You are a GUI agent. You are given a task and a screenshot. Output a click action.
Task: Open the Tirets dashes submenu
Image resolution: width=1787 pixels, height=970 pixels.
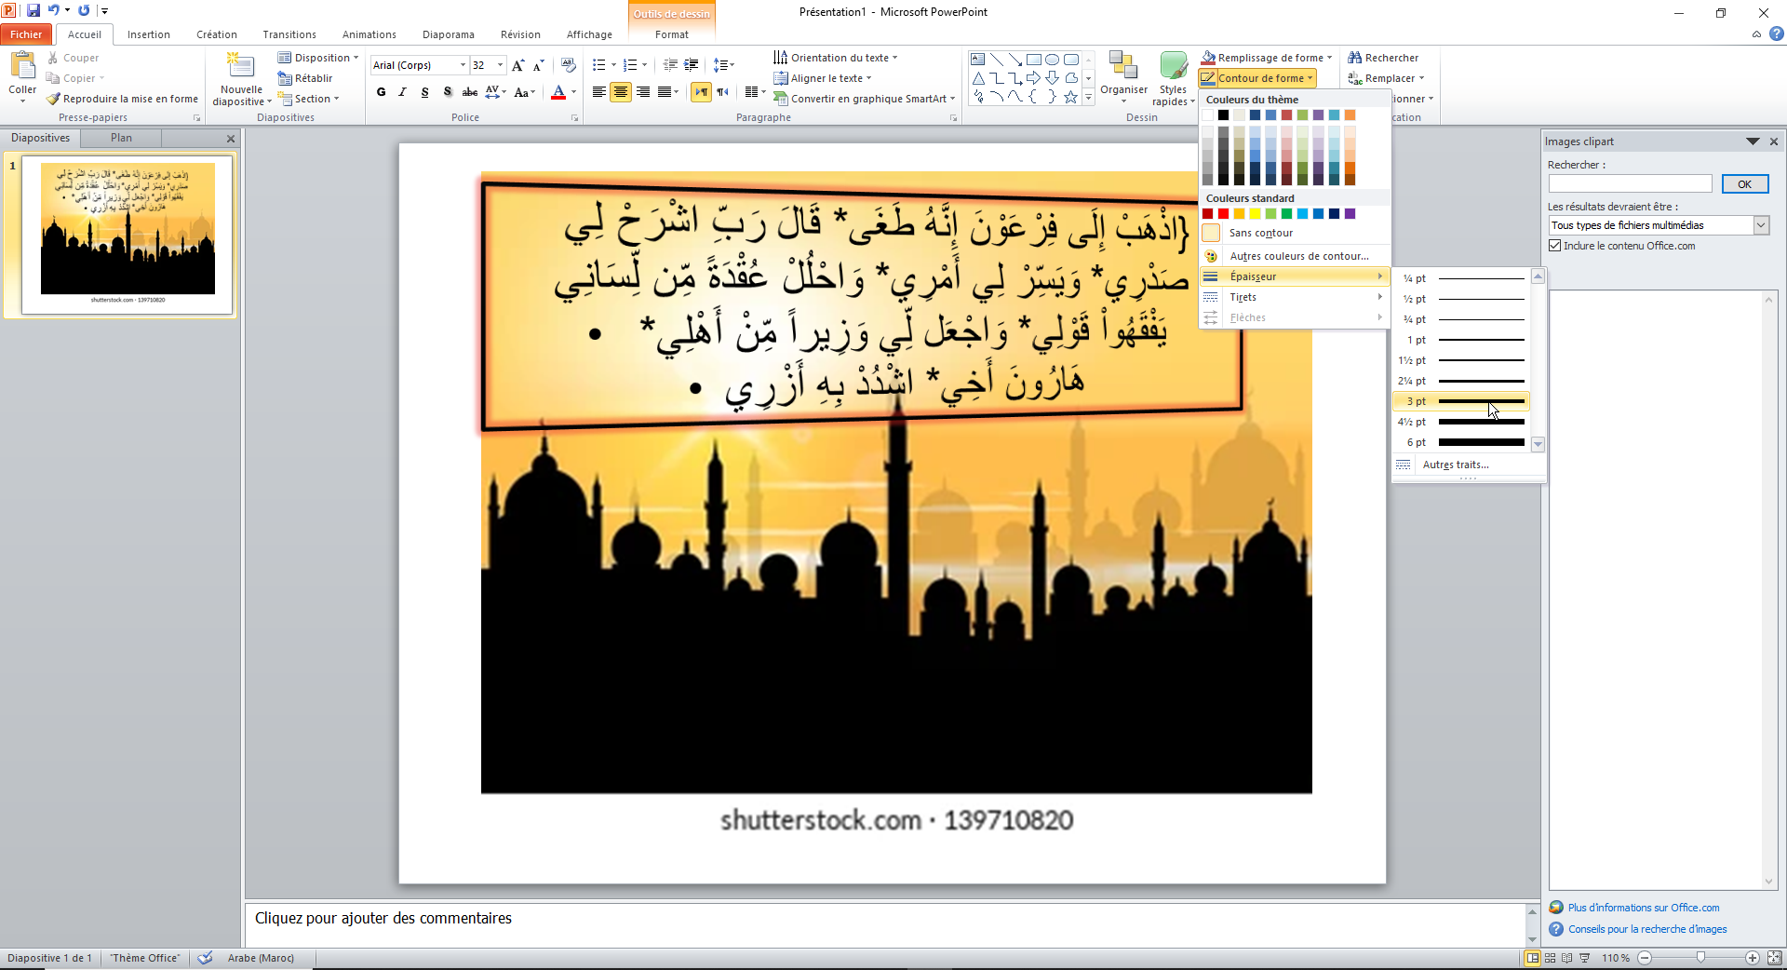tap(1294, 297)
